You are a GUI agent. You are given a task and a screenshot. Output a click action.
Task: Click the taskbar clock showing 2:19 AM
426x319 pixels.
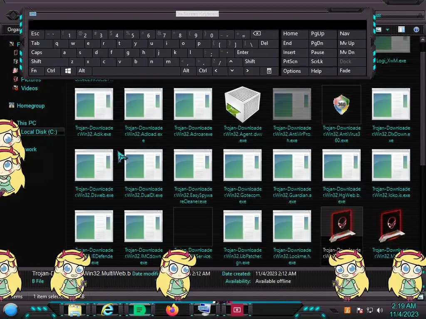(x=404, y=310)
